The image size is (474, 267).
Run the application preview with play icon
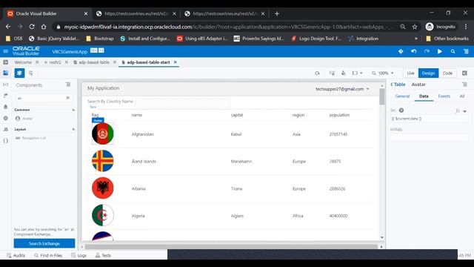pos(439,51)
